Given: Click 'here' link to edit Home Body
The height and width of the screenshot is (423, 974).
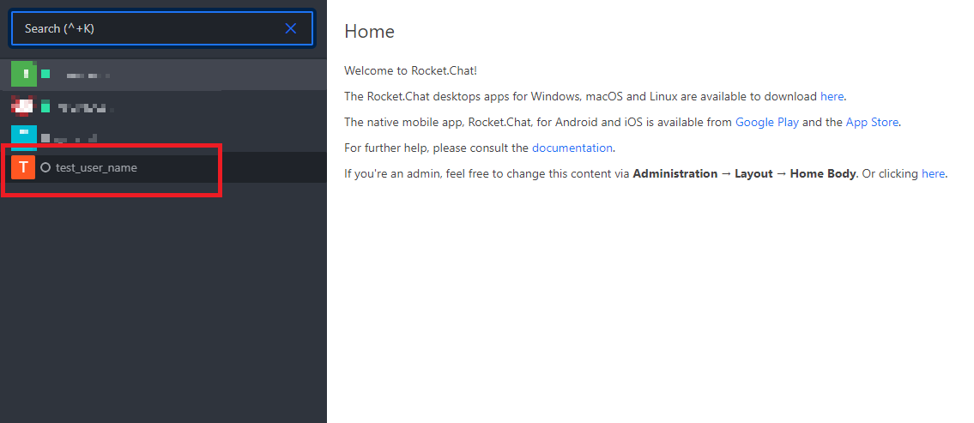Looking at the screenshot, I should 933,174.
